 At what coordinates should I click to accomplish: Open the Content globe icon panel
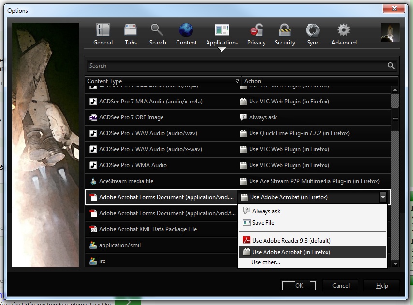186,34
